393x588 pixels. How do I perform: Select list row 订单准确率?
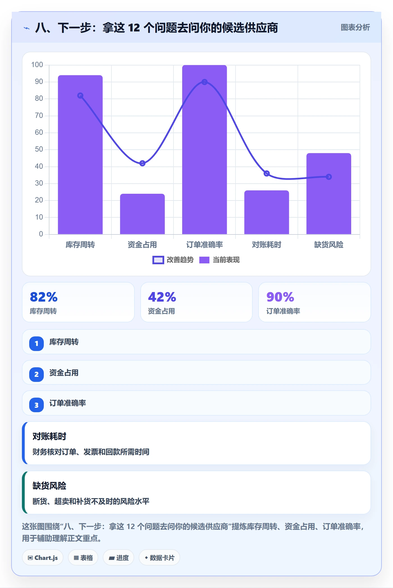[196, 403]
